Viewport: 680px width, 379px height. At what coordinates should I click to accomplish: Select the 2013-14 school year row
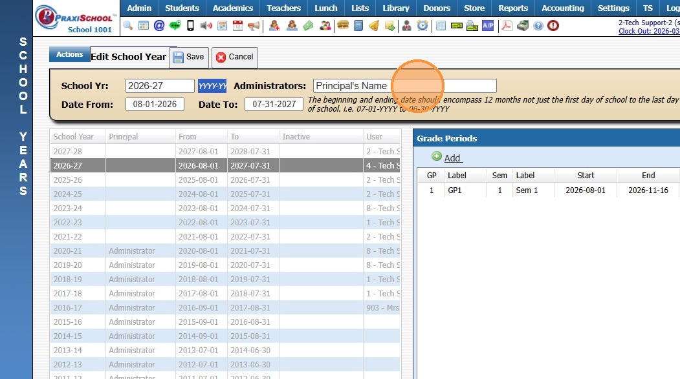click(225, 351)
